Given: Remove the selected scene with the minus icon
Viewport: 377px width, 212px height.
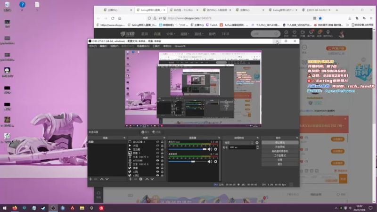Looking at the screenshot, I should (x=96, y=179).
